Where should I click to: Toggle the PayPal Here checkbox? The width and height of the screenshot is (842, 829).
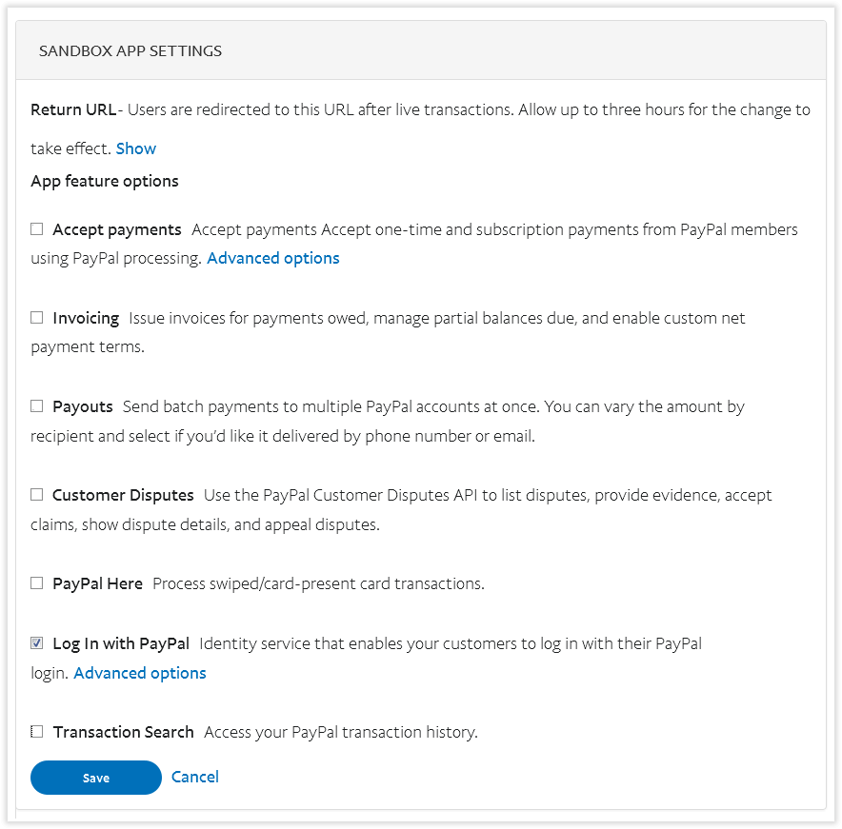[36, 583]
